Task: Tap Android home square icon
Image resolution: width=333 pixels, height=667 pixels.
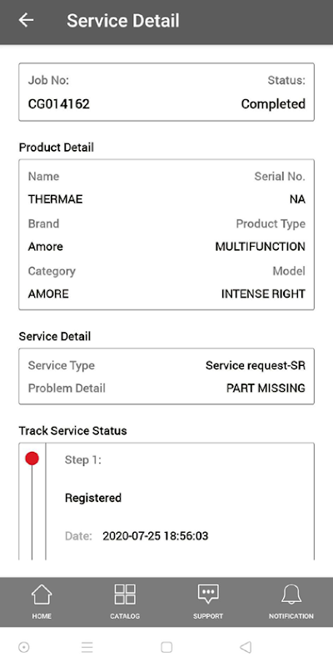Action: tap(166, 647)
